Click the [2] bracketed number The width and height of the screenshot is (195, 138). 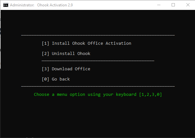45,54
